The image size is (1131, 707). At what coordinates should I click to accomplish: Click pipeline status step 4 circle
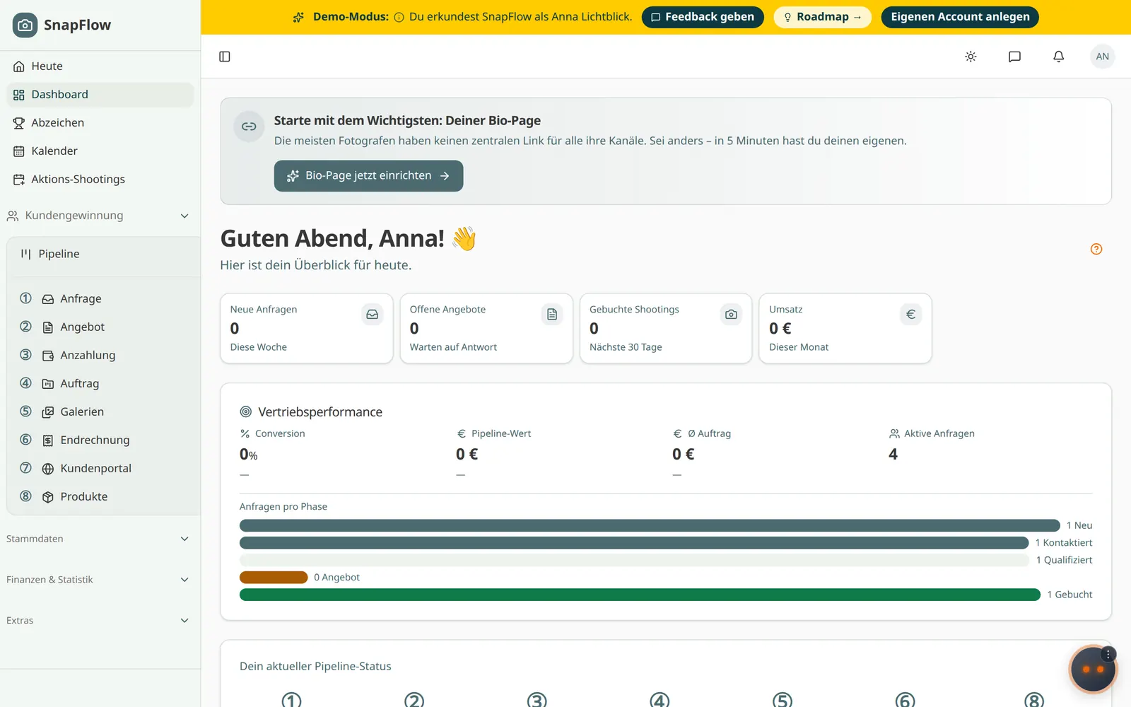[660, 700]
